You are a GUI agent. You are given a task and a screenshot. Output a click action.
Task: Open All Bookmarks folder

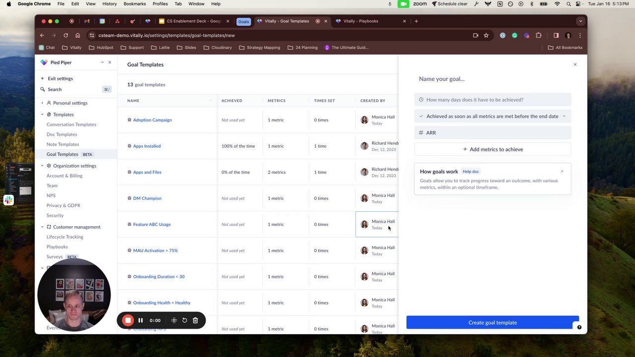pyautogui.click(x=565, y=48)
